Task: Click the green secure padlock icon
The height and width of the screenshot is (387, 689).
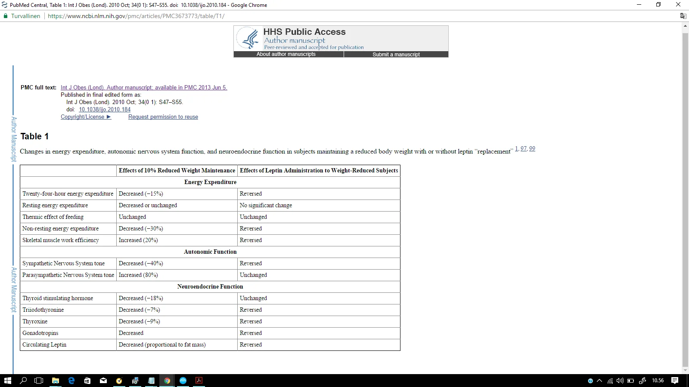Action: [x=6, y=16]
